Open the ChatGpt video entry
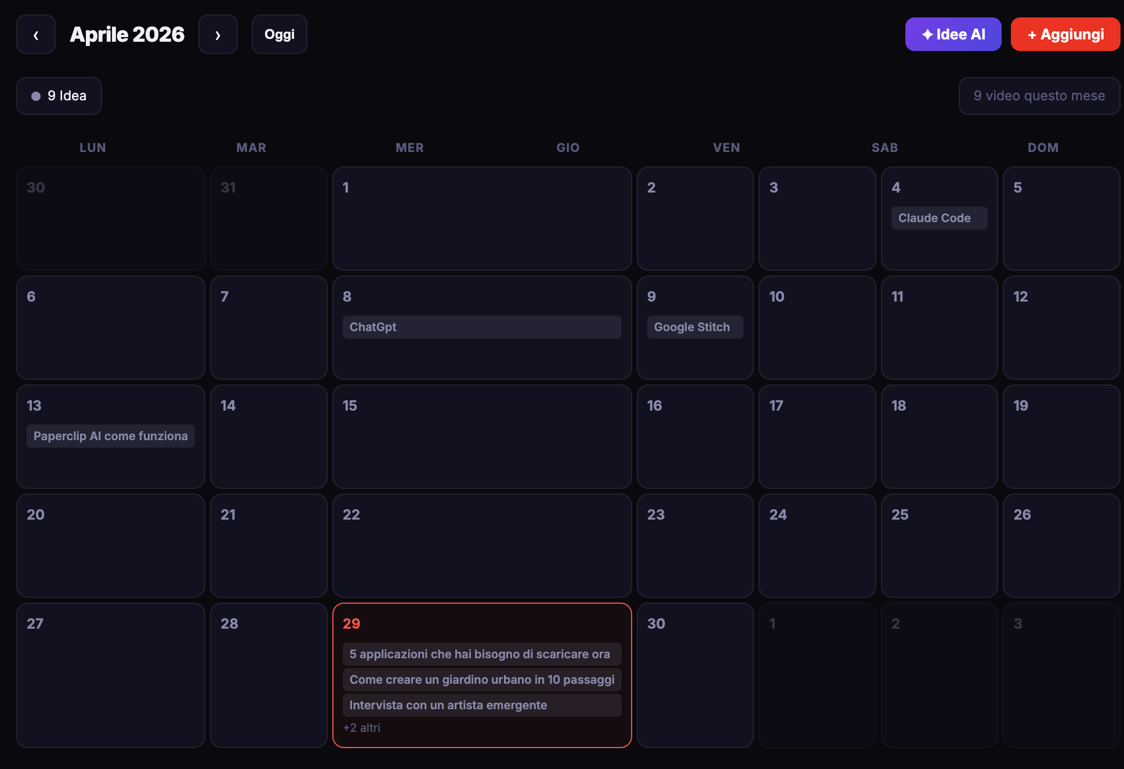The height and width of the screenshot is (769, 1124). pyautogui.click(x=481, y=328)
